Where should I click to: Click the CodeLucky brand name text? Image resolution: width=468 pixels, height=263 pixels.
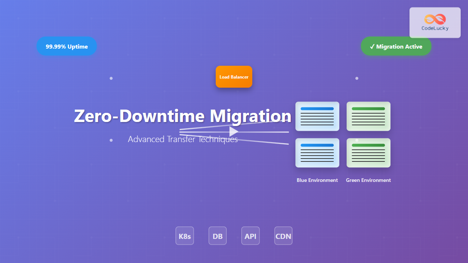coord(435,28)
